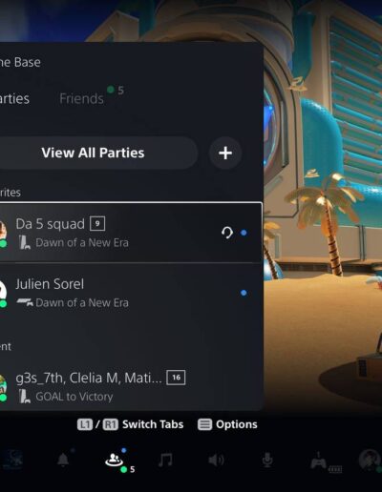Open the profile avatar in control bar
The width and height of the screenshot is (382, 492).
371,460
